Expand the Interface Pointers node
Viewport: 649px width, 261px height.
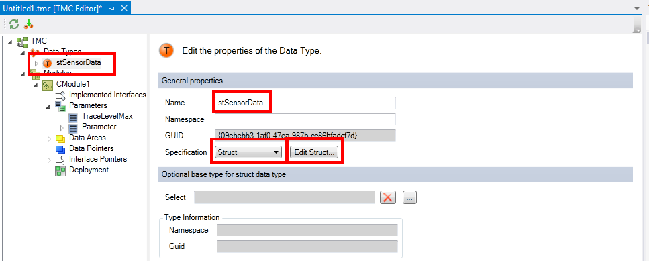[x=49, y=160]
